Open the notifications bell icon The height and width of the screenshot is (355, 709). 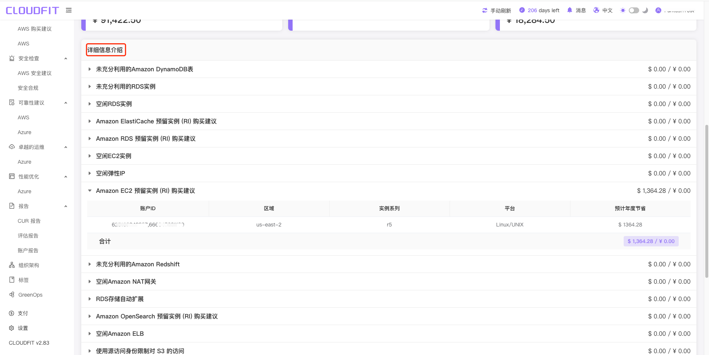point(570,10)
